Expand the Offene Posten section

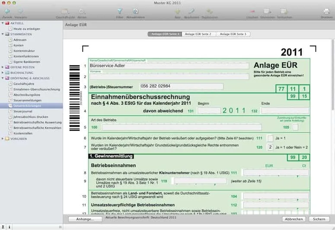3,67
